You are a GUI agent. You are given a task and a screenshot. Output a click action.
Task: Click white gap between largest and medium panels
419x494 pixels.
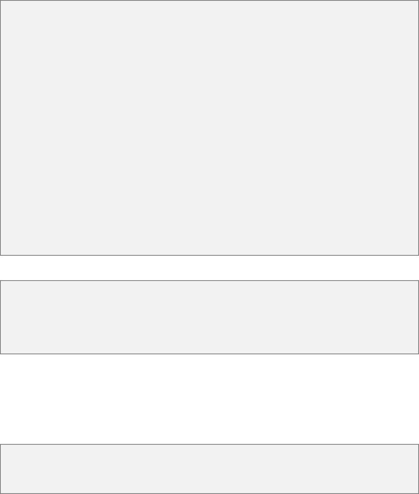[x=209, y=268]
